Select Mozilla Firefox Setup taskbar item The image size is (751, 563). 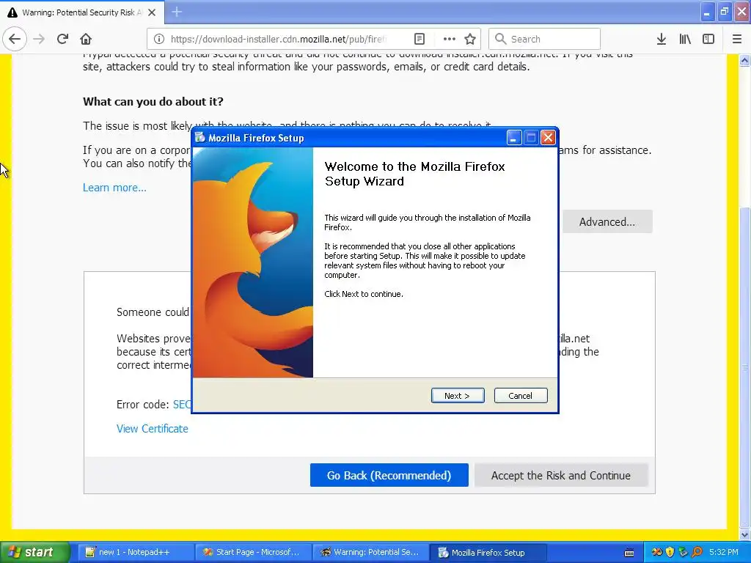tap(488, 552)
